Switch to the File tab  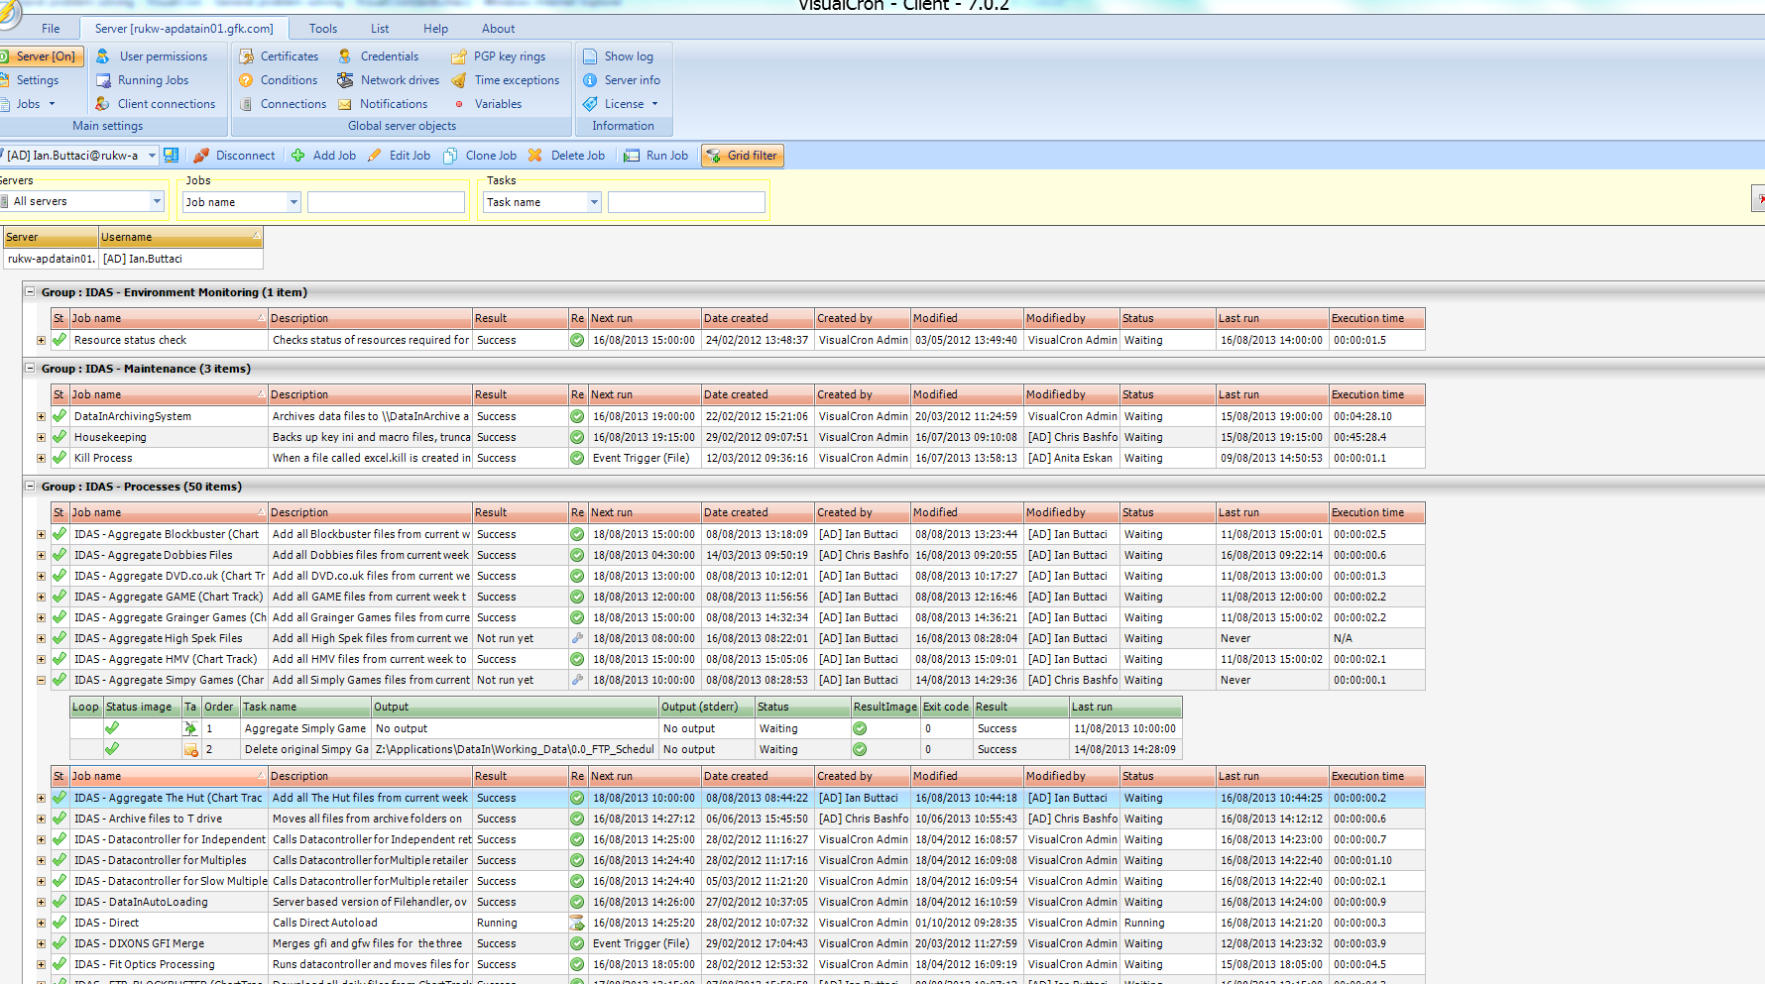(51, 29)
